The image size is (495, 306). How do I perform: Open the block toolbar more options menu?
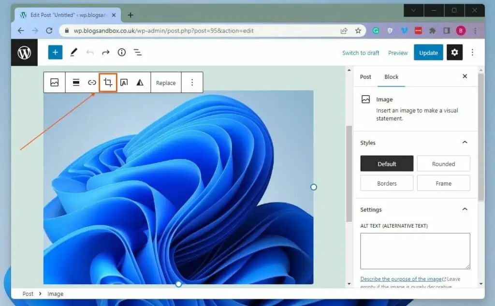click(192, 82)
